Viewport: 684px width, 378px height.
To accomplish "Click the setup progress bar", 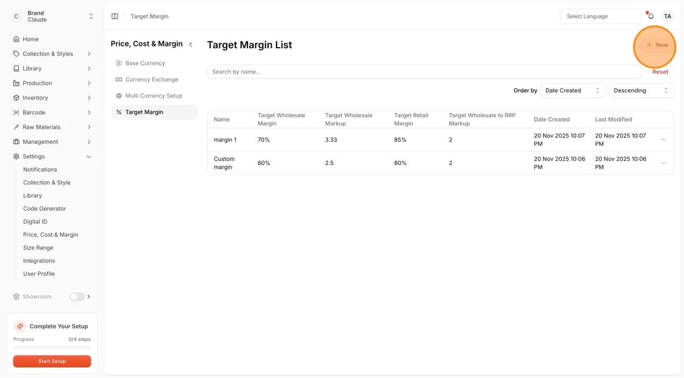I will (52, 347).
